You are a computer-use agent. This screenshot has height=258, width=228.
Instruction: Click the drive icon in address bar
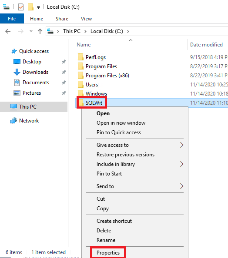(x=50, y=31)
